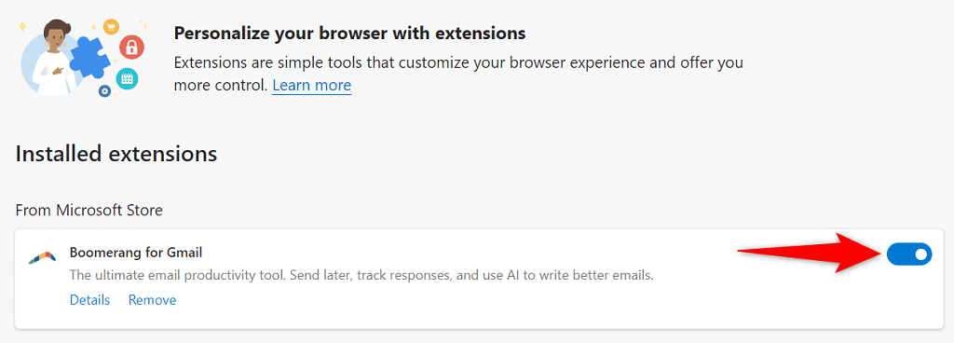The image size is (954, 343).
Task: Click the yellow sparkle star beside illustration
Action: click(x=22, y=27)
